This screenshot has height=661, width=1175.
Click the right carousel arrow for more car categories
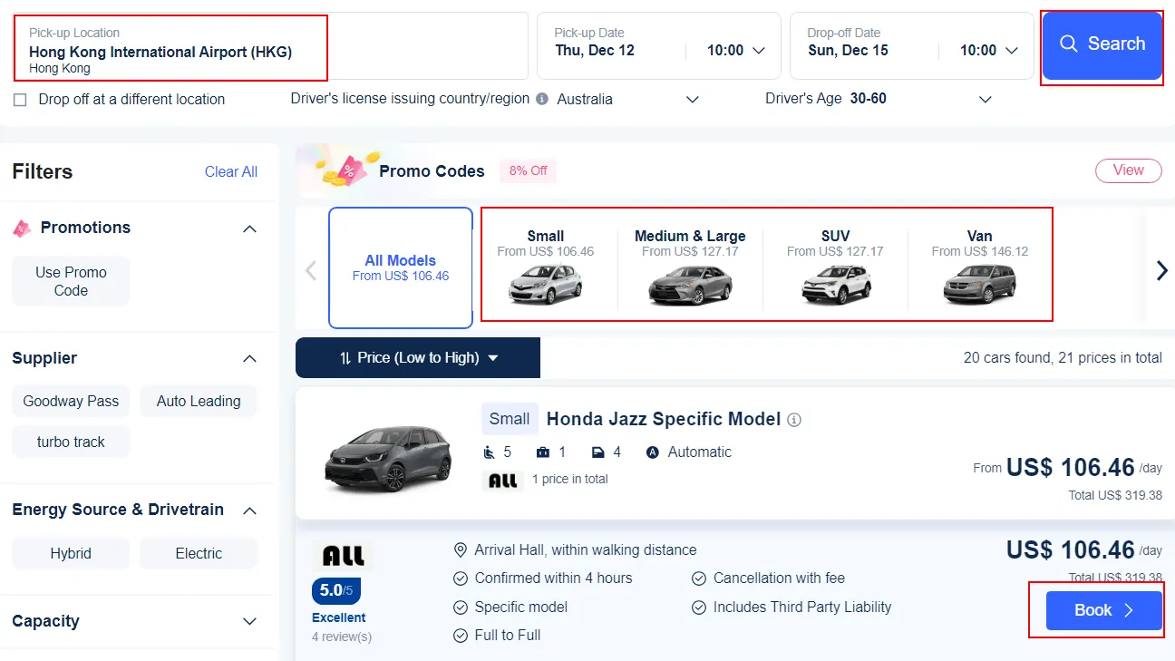tap(1161, 269)
